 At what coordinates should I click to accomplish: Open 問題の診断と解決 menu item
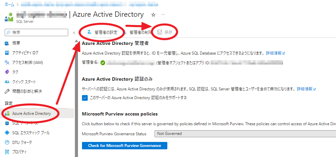[27, 91]
